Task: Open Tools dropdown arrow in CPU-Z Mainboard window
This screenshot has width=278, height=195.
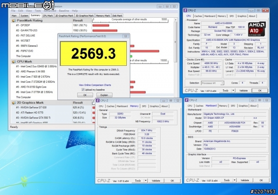Action: (235, 180)
